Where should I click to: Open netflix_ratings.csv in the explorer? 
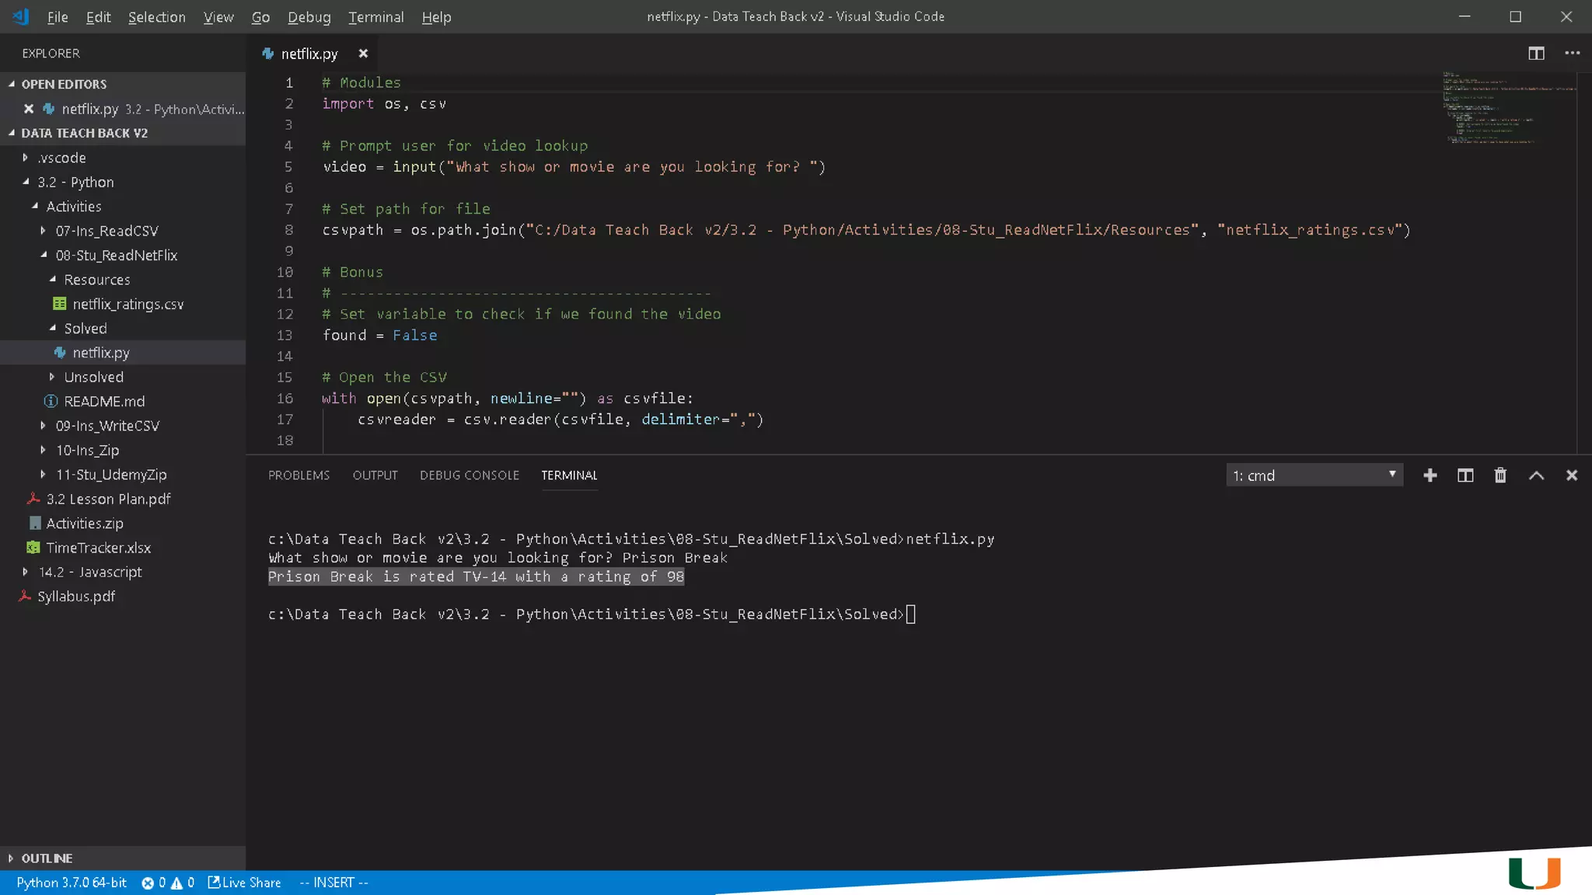click(x=127, y=304)
